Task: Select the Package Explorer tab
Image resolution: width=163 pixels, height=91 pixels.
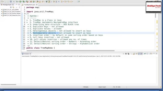Action: tap(7, 5)
